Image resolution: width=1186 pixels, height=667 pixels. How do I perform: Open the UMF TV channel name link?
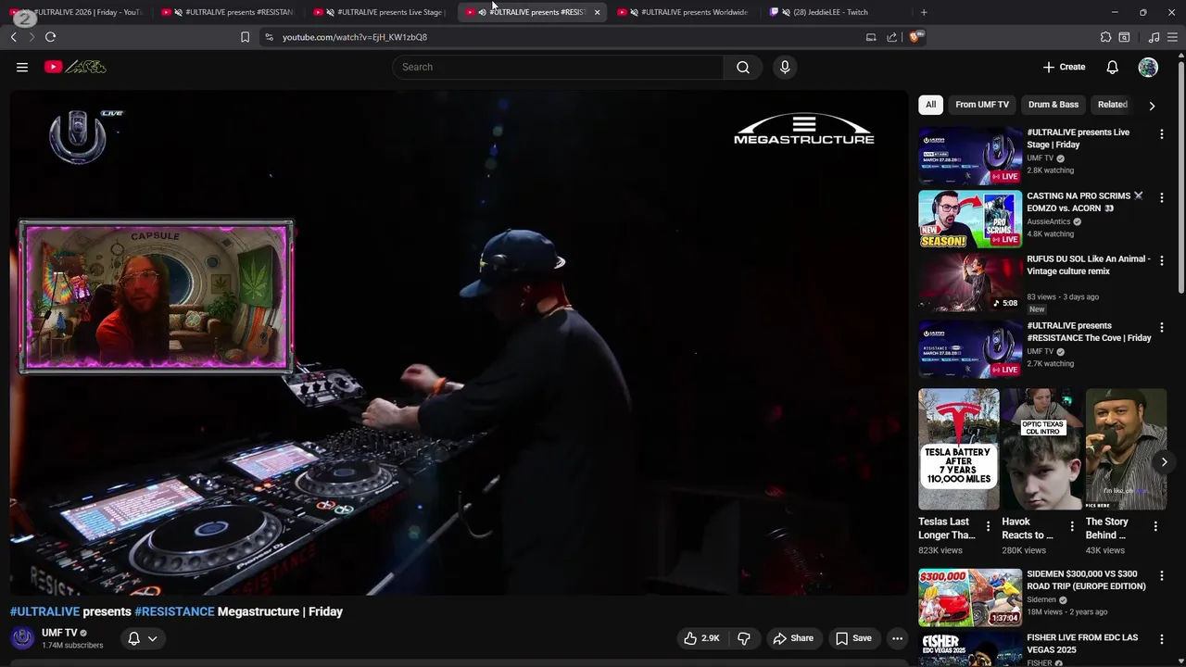(59, 633)
